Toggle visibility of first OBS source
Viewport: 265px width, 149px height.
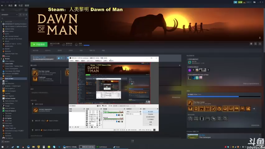coord(97,111)
